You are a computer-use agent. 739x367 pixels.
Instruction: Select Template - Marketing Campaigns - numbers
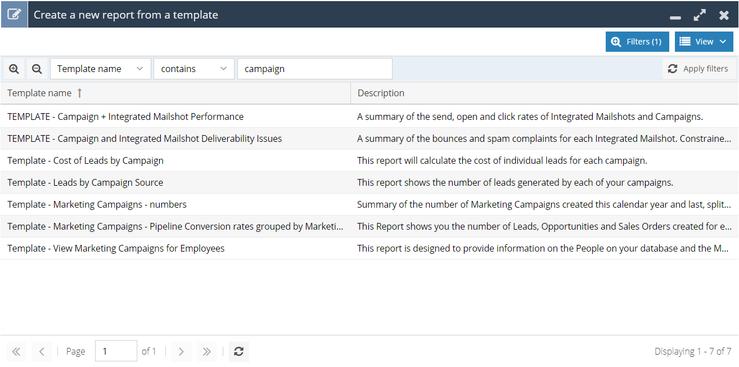click(x=97, y=204)
